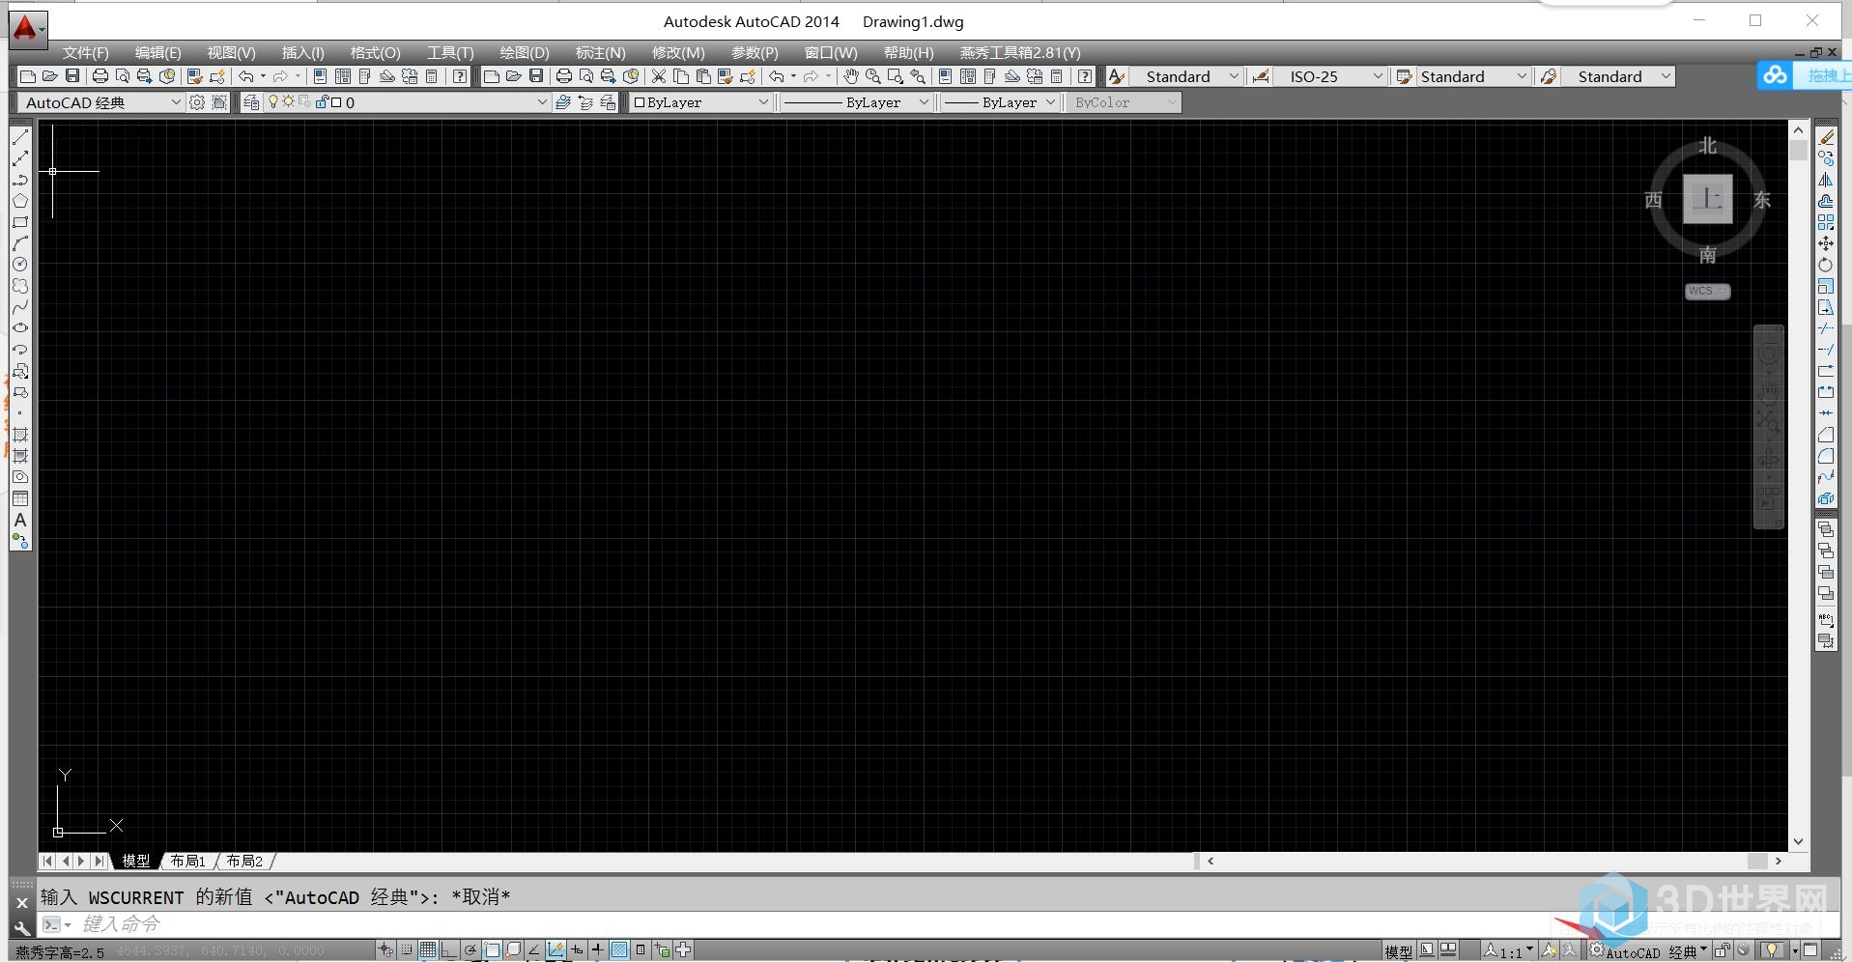Open the color control ByLayer swatch
Image resolution: width=1852 pixels, height=962 pixels.
pos(639,102)
